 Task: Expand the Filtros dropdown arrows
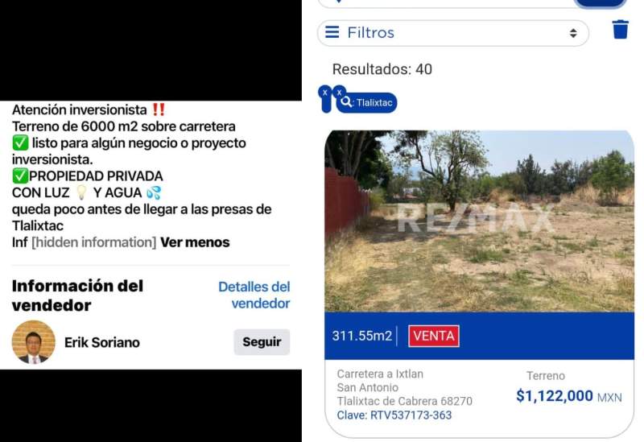(573, 33)
